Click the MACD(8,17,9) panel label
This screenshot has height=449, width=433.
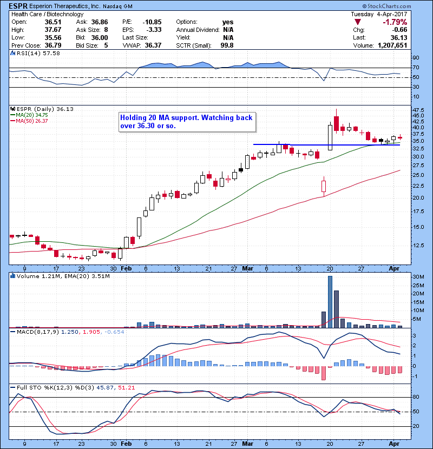38,332
